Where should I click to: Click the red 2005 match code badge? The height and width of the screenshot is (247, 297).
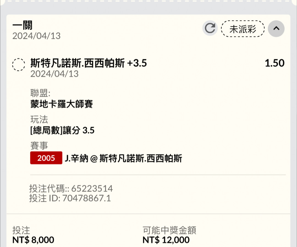(x=46, y=158)
